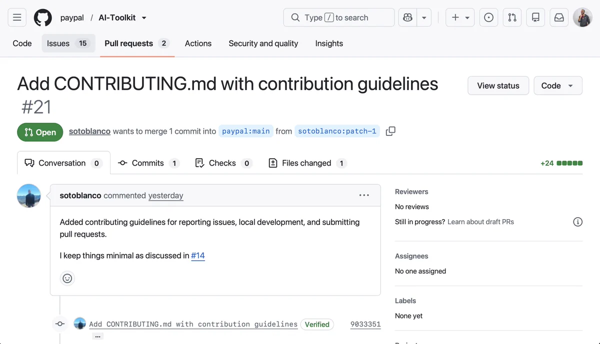Open the Actions tab

(198, 43)
